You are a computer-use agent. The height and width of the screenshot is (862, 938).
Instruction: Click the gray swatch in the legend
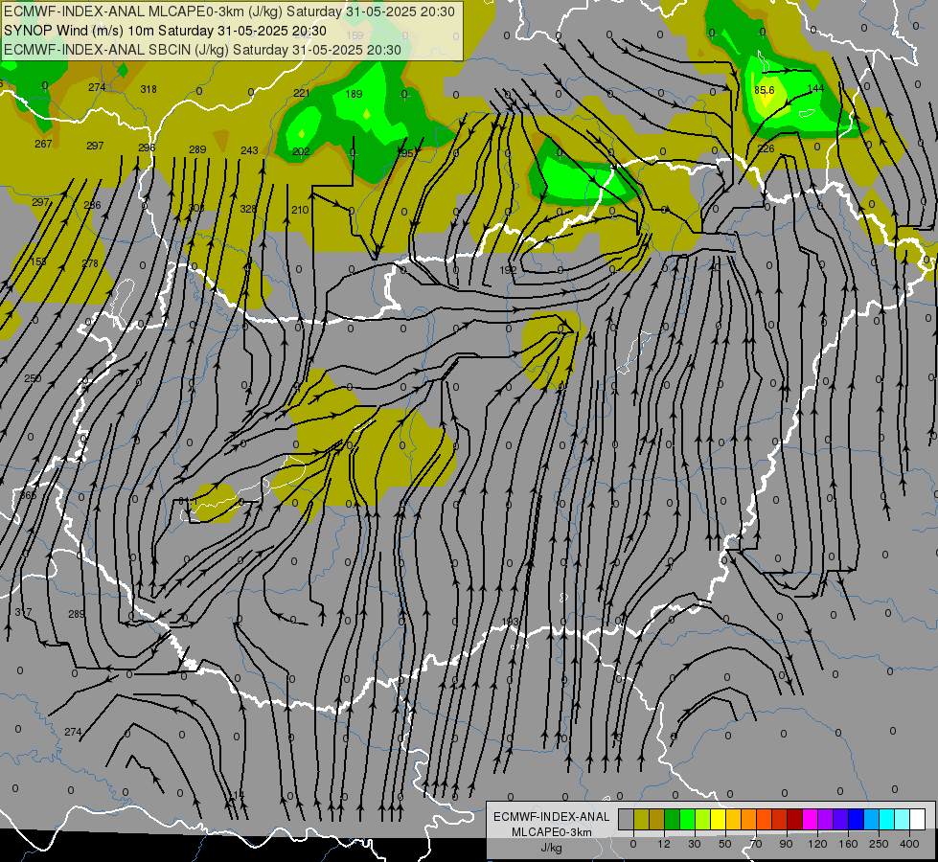pos(627,819)
